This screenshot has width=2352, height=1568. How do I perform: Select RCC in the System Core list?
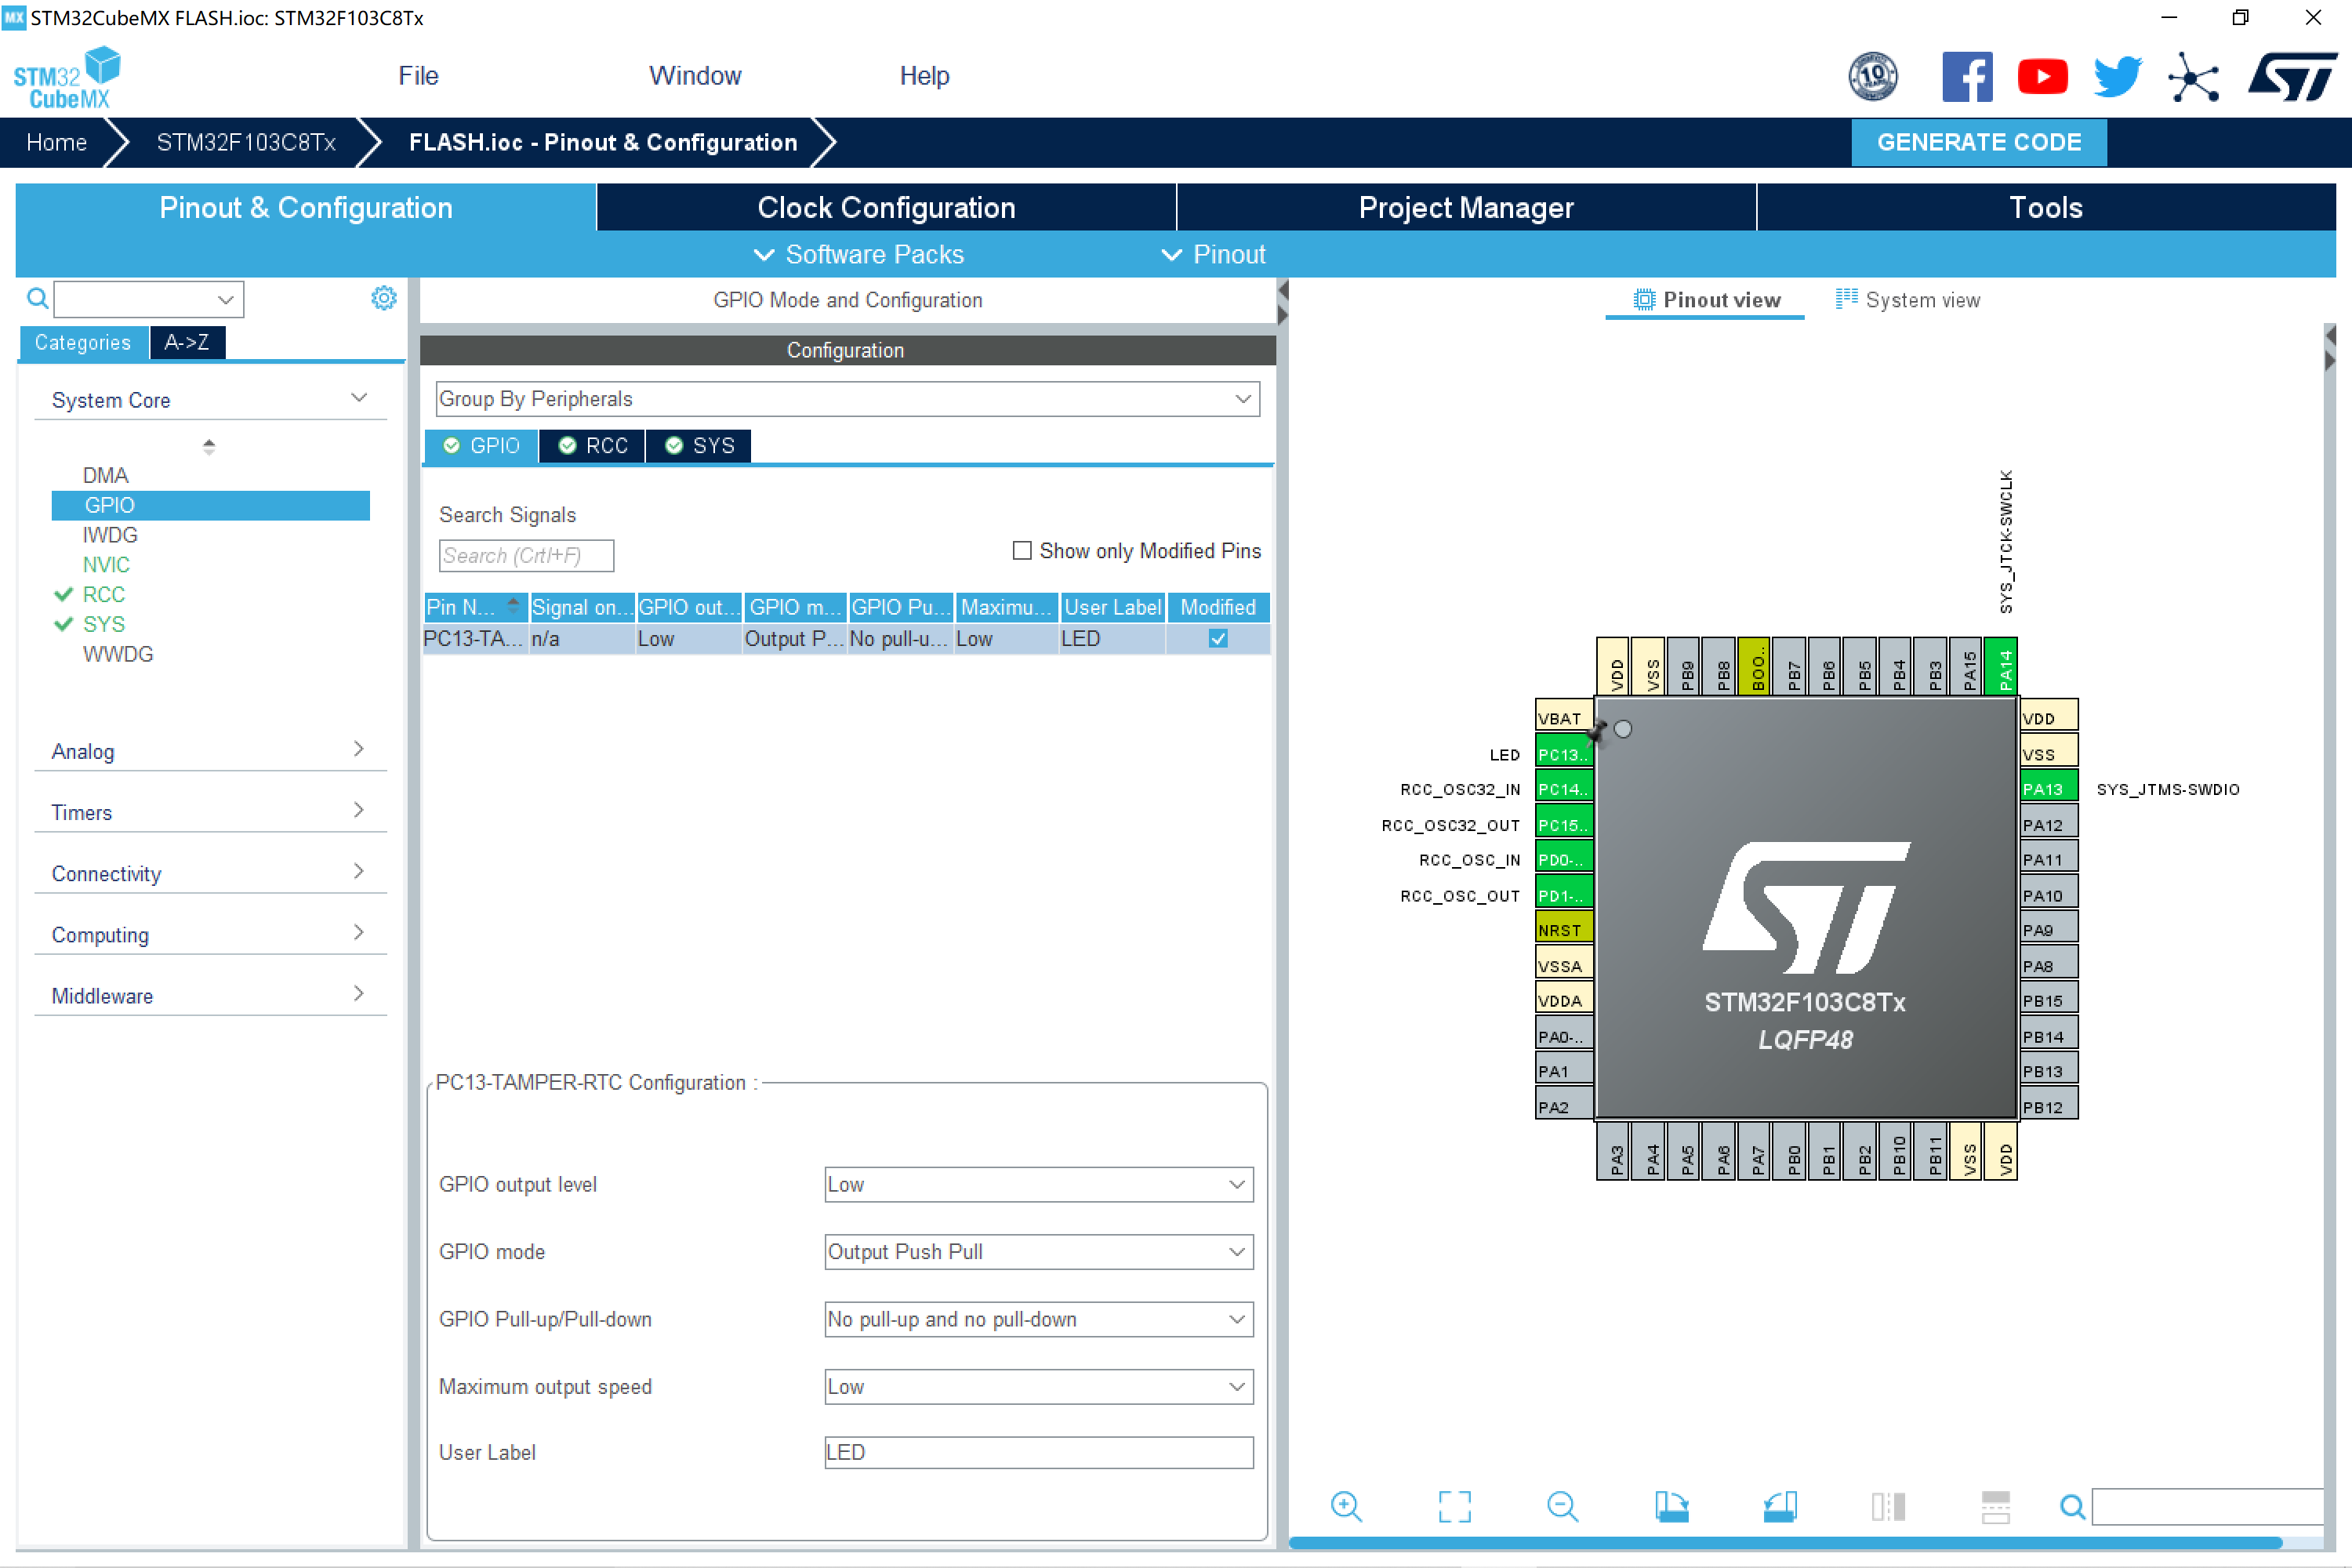click(x=104, y=594)
